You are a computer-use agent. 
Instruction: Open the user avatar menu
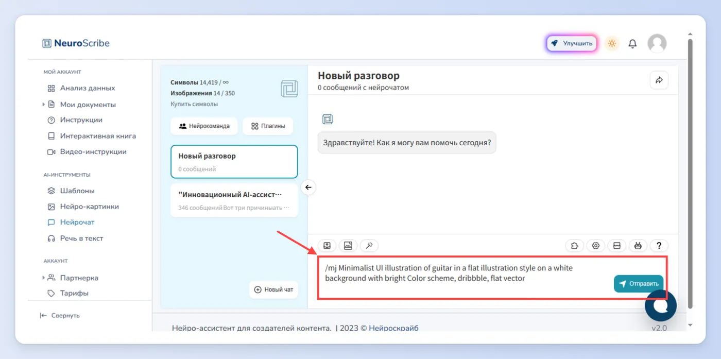point(657,43)
